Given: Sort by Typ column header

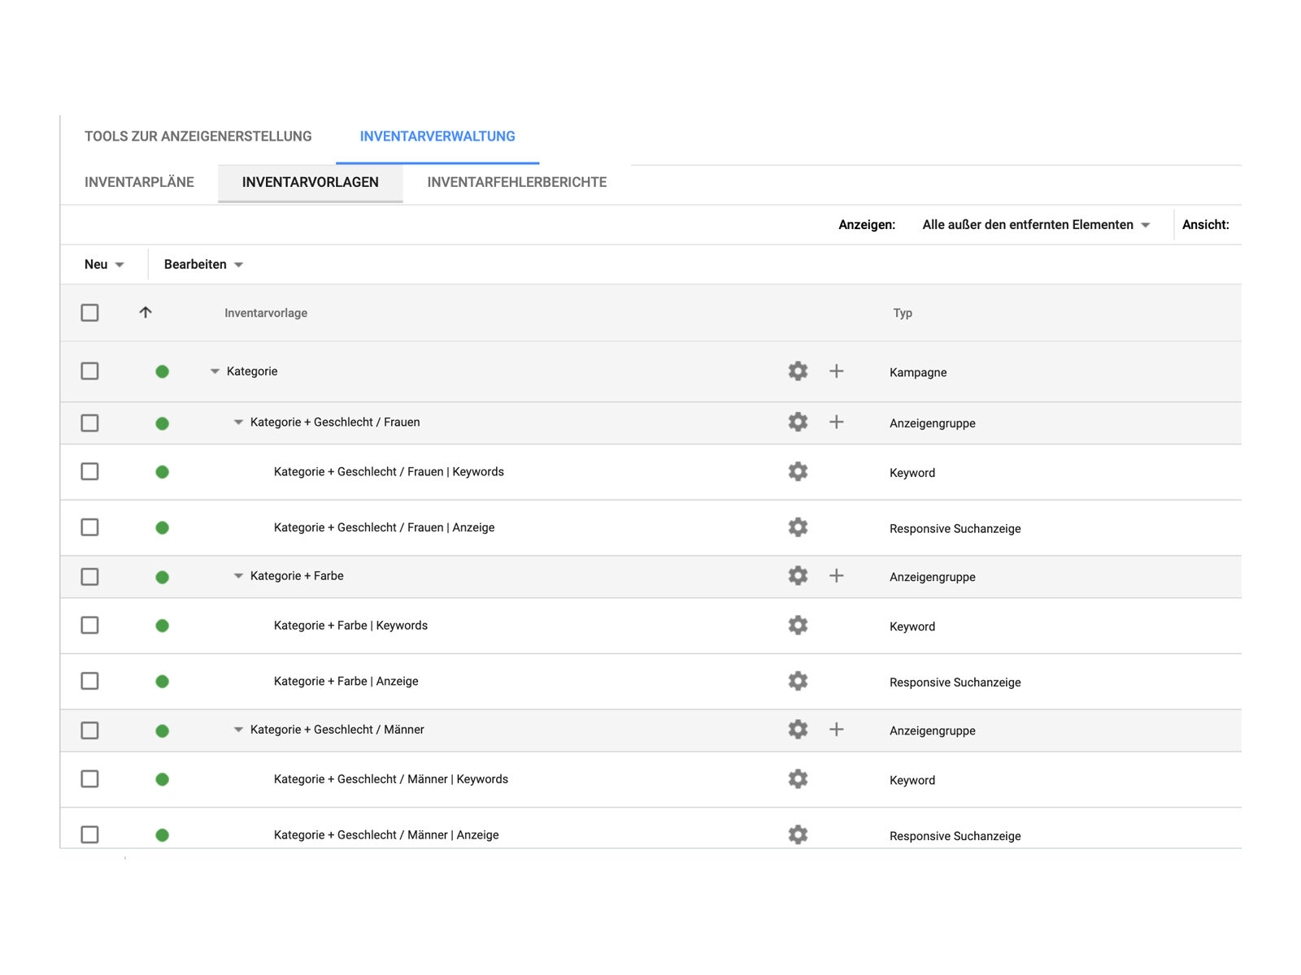Looking at the screenshot, I should [903, 313].
